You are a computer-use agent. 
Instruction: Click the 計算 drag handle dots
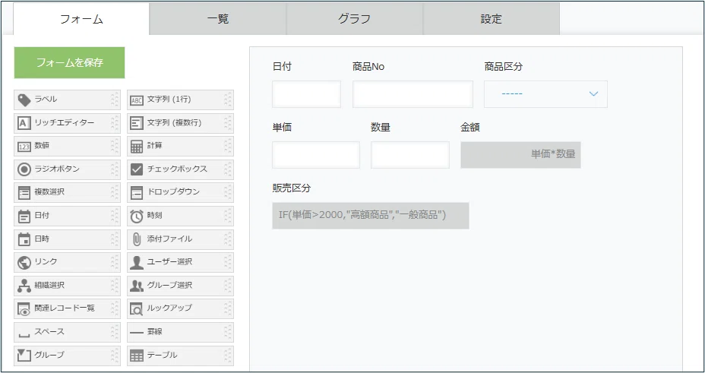pyautogui.click(x=228, y=147)
